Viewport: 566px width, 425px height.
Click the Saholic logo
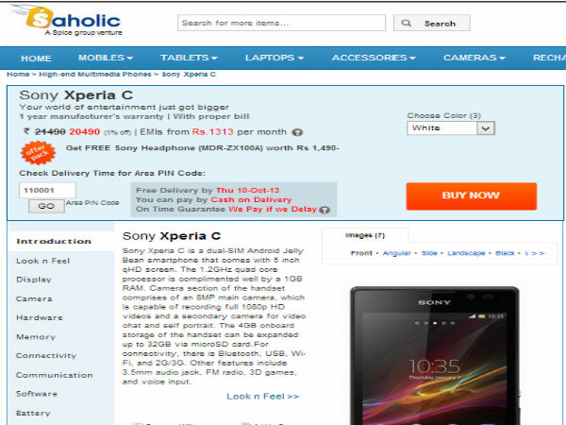click(x=68, y=21)
